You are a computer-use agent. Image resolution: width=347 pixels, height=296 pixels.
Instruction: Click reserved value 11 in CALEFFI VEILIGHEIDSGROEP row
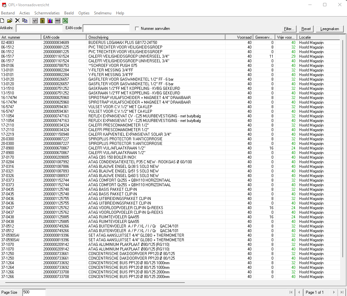pos(271,56)
